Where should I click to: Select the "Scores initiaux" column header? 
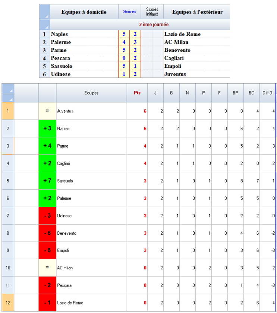pyautogui.click(x=152, y=12)
